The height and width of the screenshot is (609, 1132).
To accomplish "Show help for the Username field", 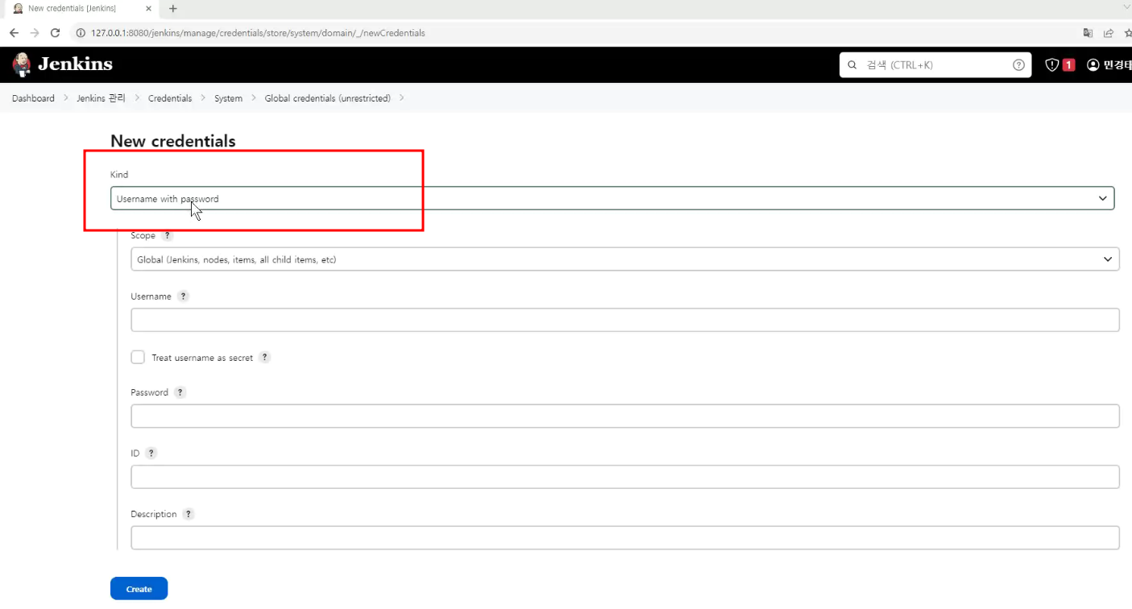I will point(184,296).
